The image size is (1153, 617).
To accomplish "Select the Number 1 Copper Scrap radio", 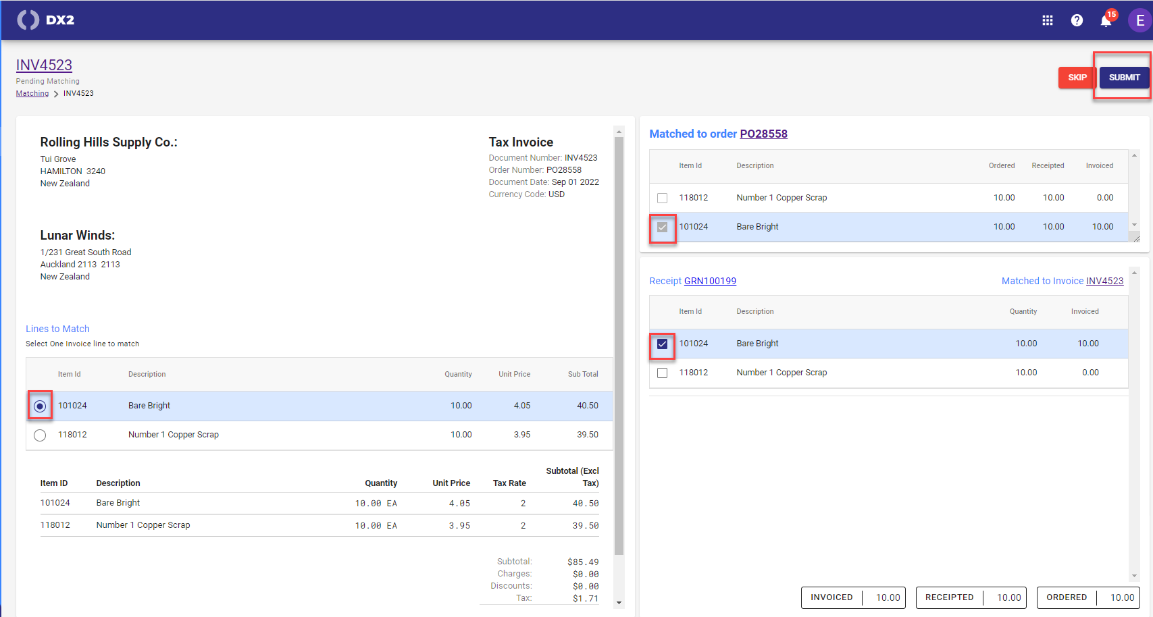I will point(40,435).
